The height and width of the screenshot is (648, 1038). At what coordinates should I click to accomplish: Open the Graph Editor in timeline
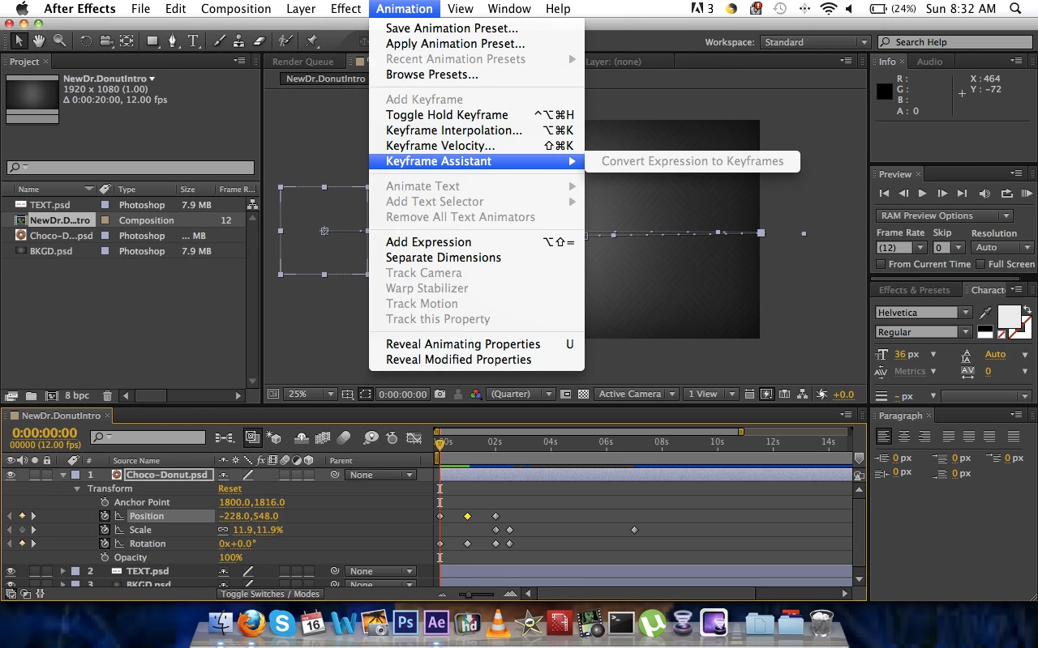tap(414, 437)
